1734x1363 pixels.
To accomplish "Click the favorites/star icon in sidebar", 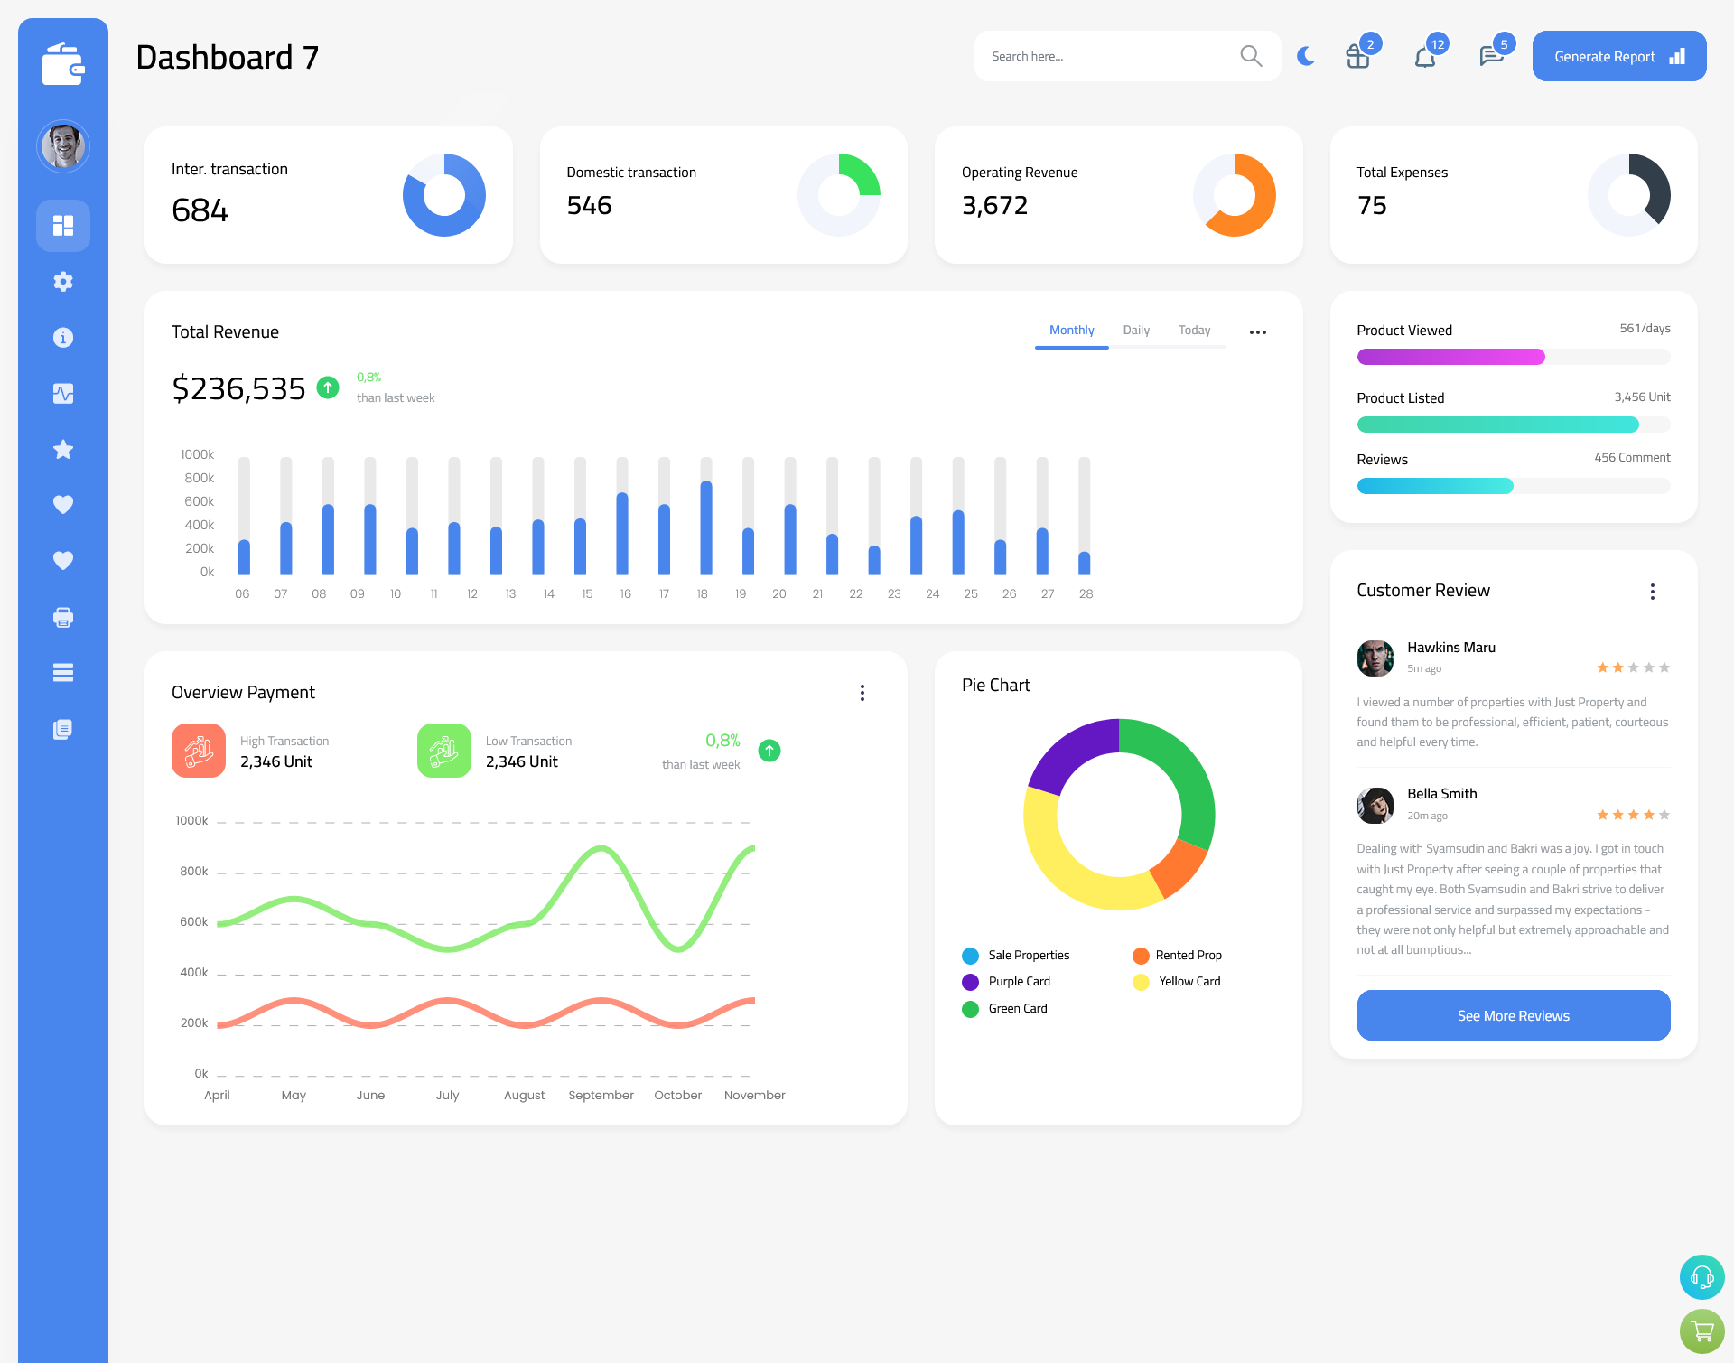I will 63,449.
